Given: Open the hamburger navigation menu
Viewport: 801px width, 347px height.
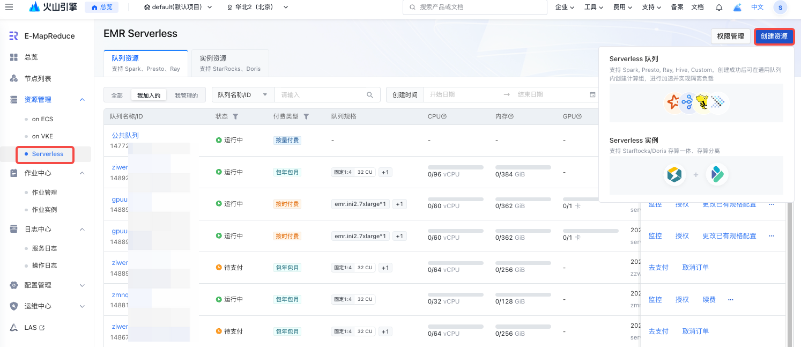Looking at the screenshot, I should 9,7.
